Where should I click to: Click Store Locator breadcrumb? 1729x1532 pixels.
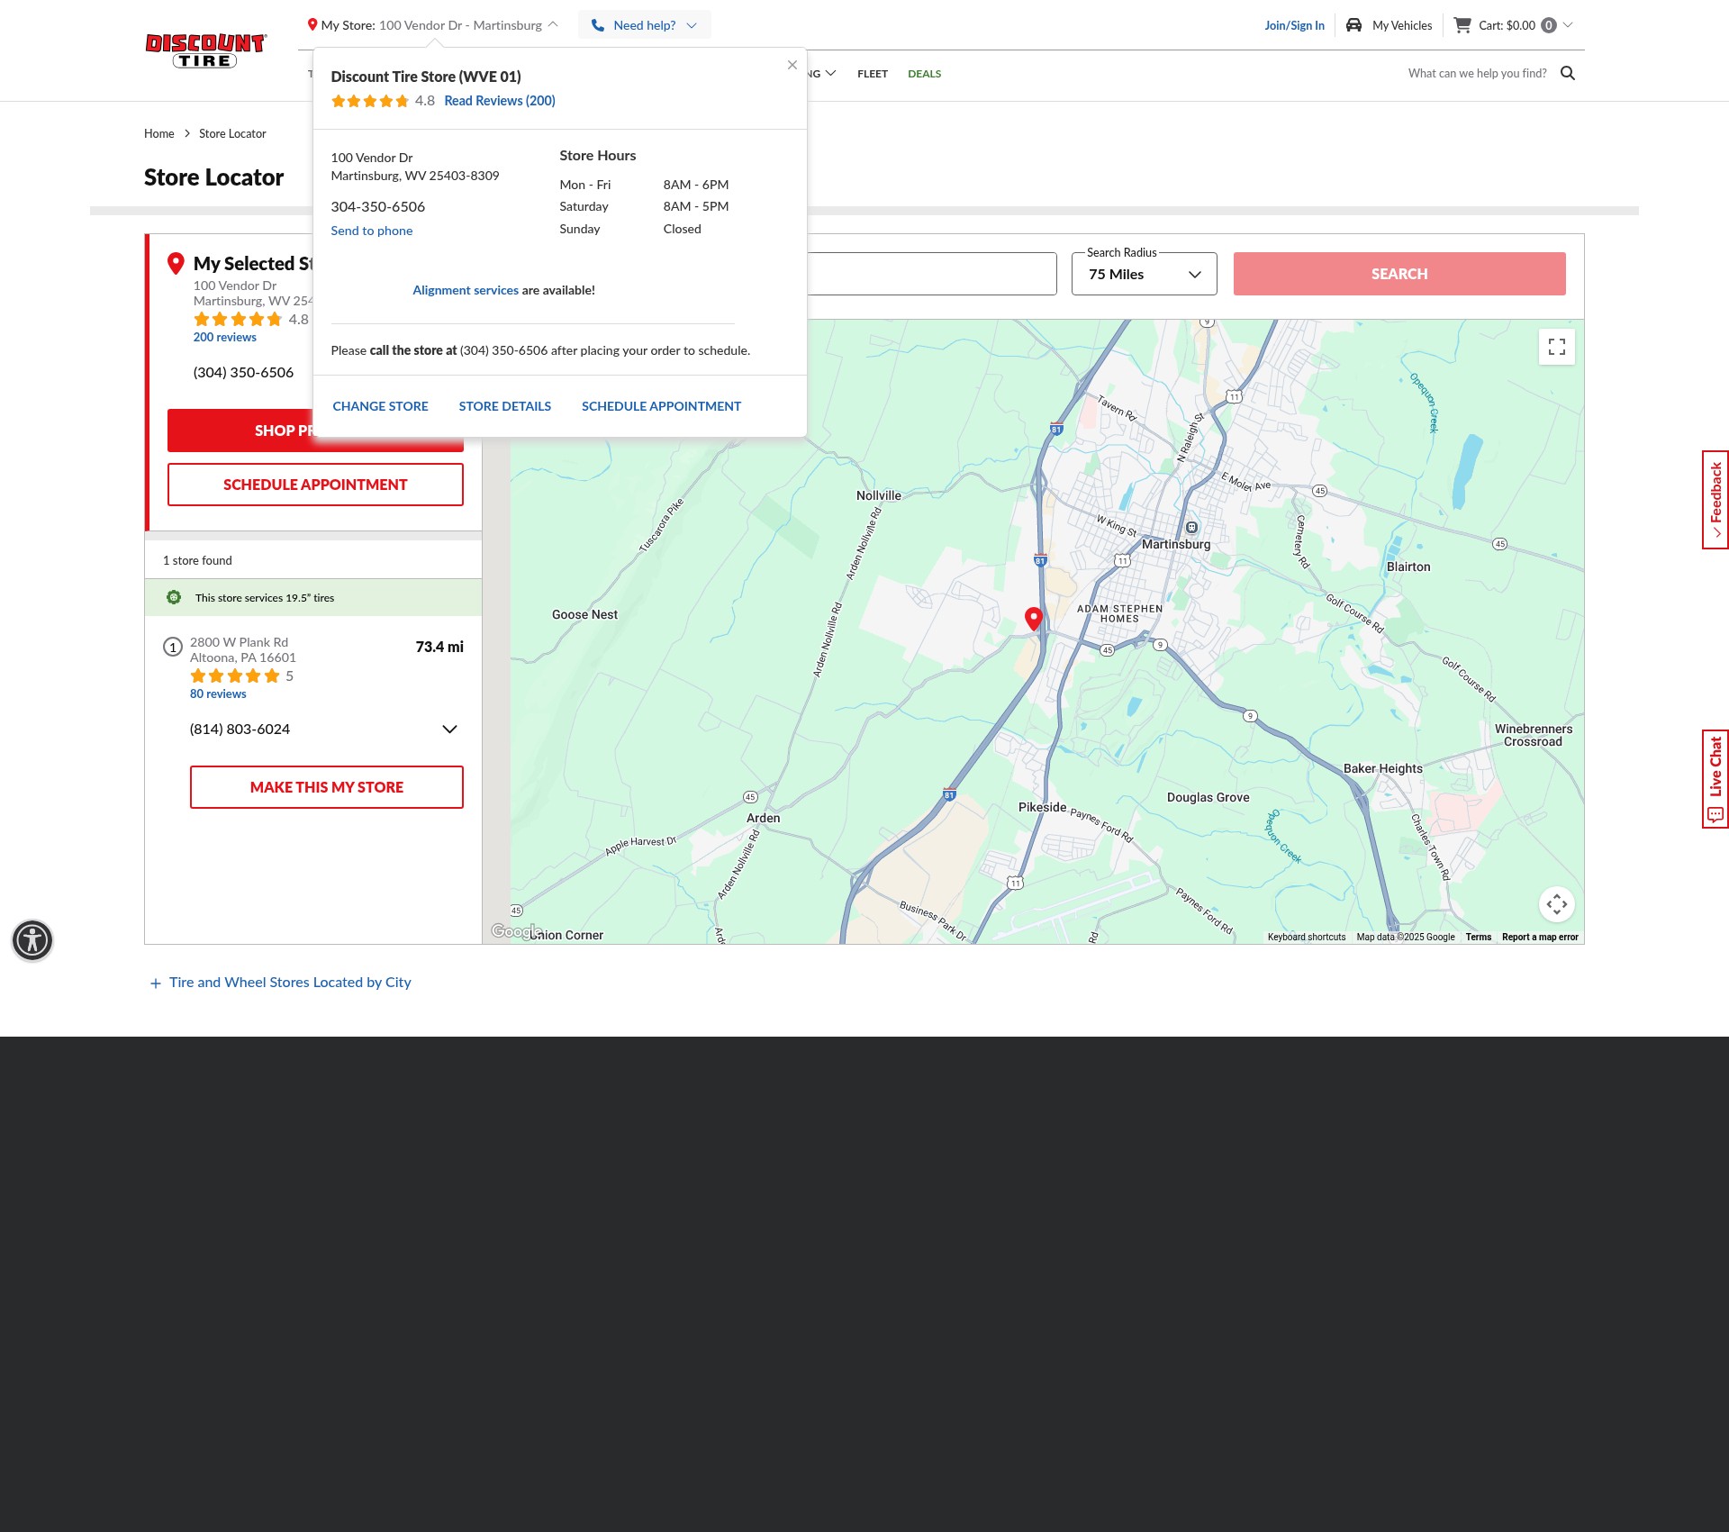(232, 133)
